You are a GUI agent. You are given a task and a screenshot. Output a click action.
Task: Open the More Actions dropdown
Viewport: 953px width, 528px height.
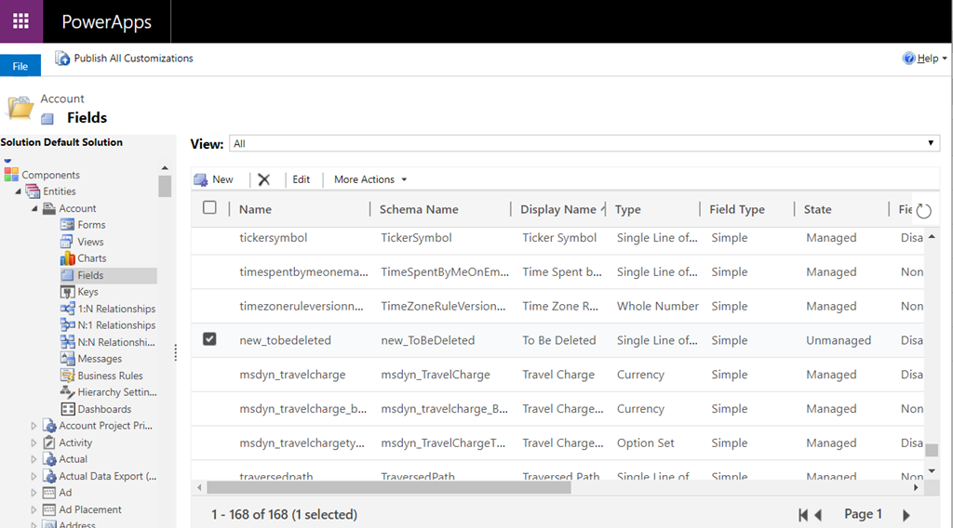(370, 179)
